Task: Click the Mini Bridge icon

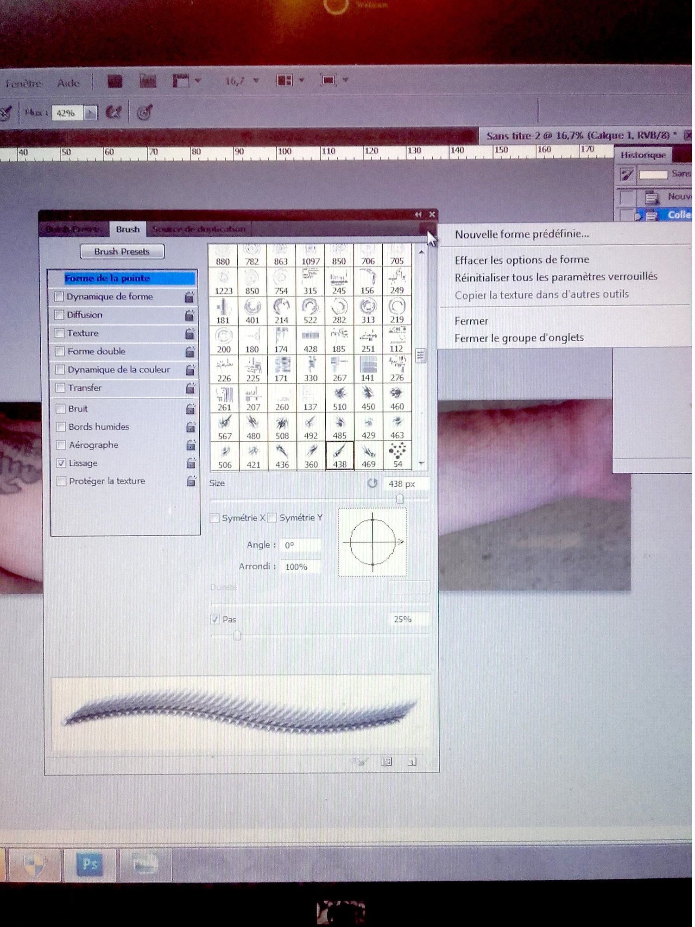Action: 148,82
